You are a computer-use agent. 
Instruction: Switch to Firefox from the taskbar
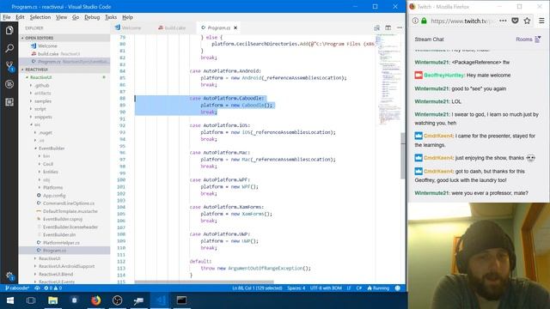[95, 300]
